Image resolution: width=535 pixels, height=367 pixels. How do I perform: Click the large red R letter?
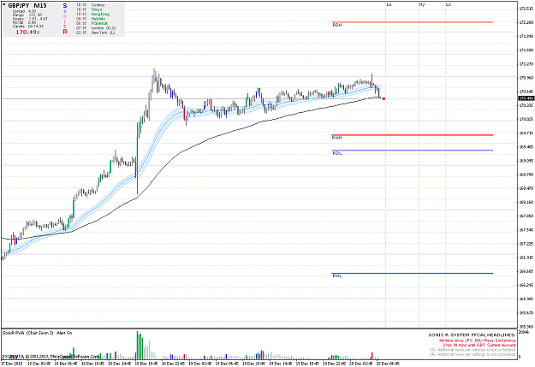(x=65, y=32)
